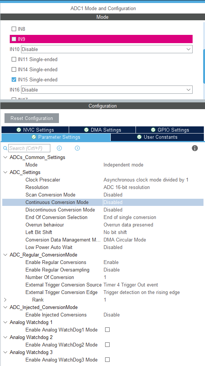The height and width of the screenshot is (366, 205).
Task: Select Left Bit Shift label
Action: click(39, 232)
